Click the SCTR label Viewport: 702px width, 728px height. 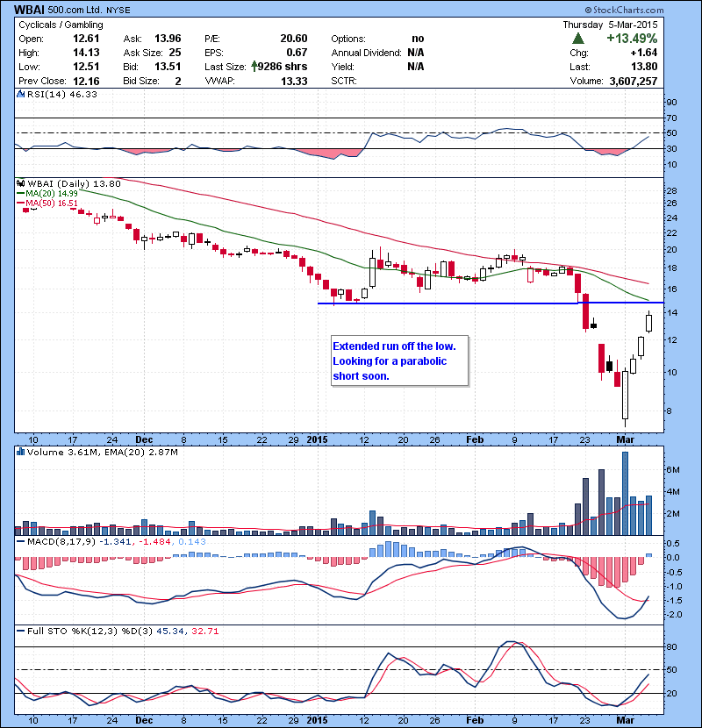[344, 82]
